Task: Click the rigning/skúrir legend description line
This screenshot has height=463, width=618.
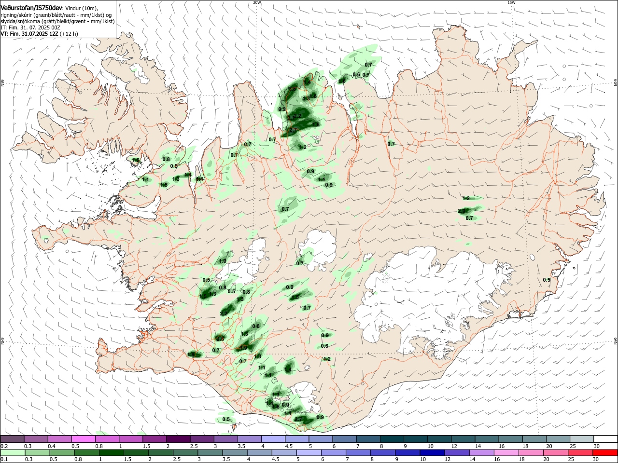Action: (x=56, y=15)
